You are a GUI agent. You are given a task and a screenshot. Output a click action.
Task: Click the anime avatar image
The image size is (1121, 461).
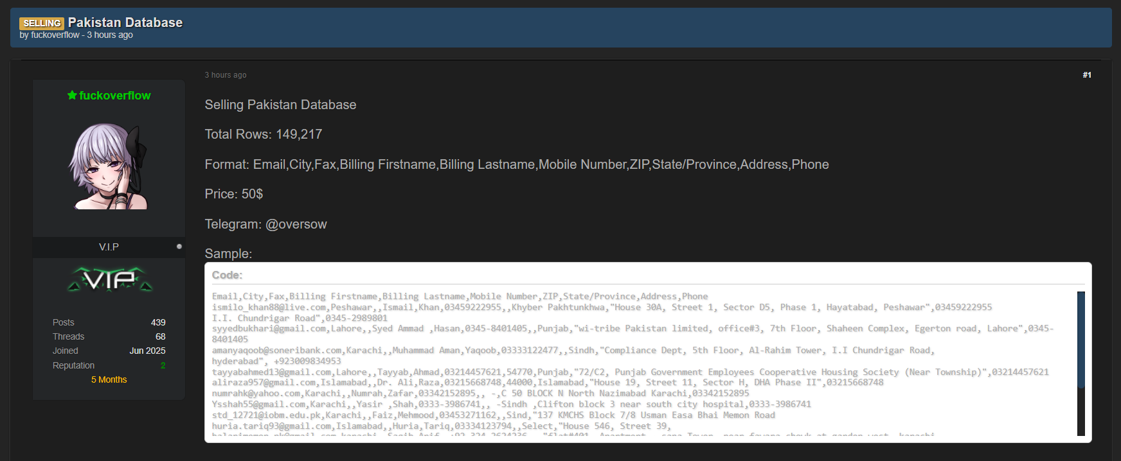click(109, 166)
